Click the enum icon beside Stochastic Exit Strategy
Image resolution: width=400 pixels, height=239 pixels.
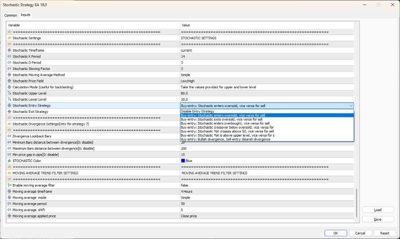point(10,112)
